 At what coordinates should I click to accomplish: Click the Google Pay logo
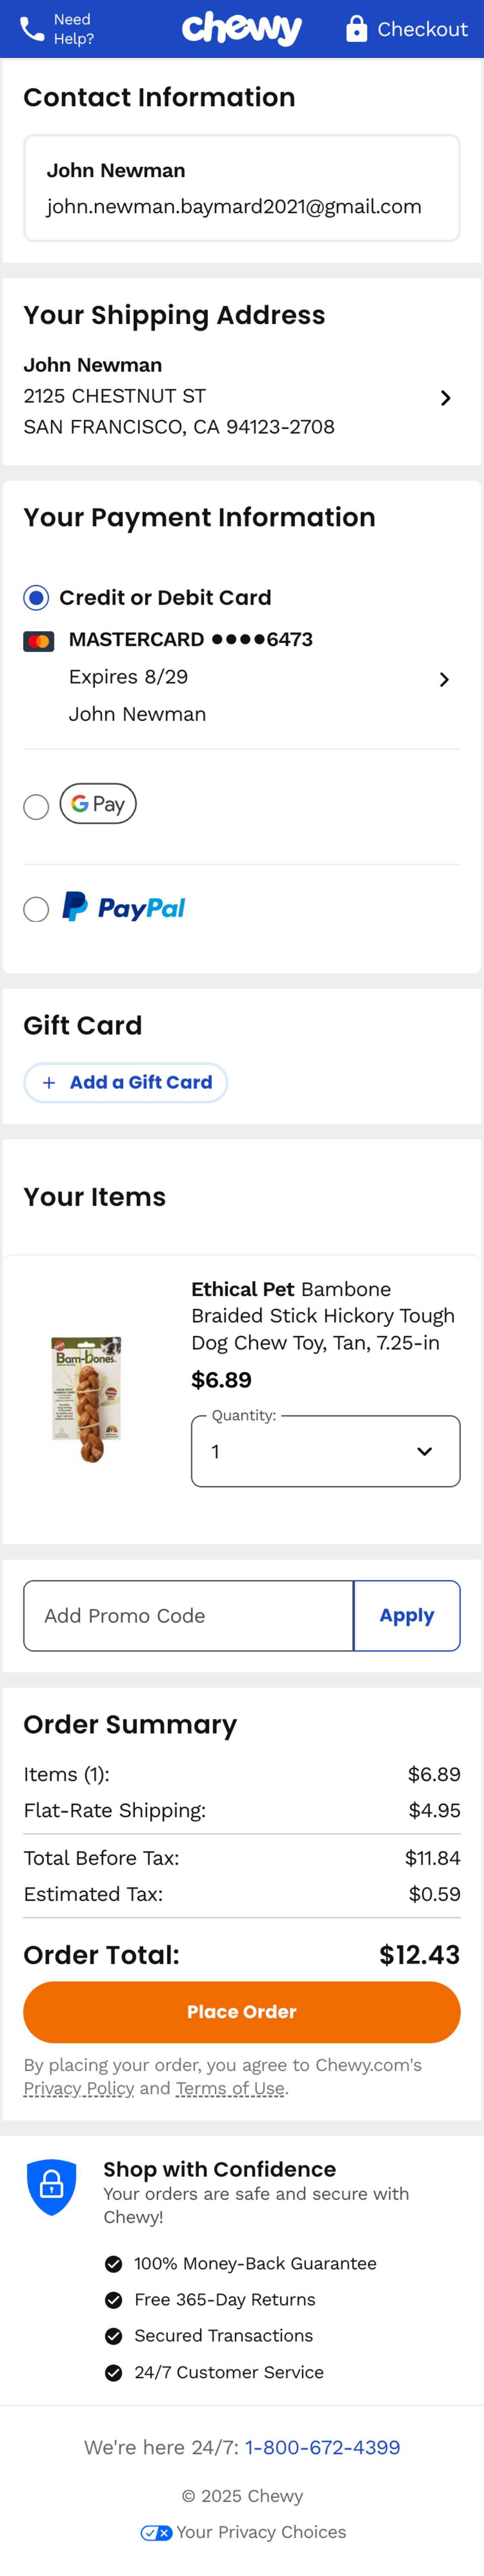[x=98, y=804]
